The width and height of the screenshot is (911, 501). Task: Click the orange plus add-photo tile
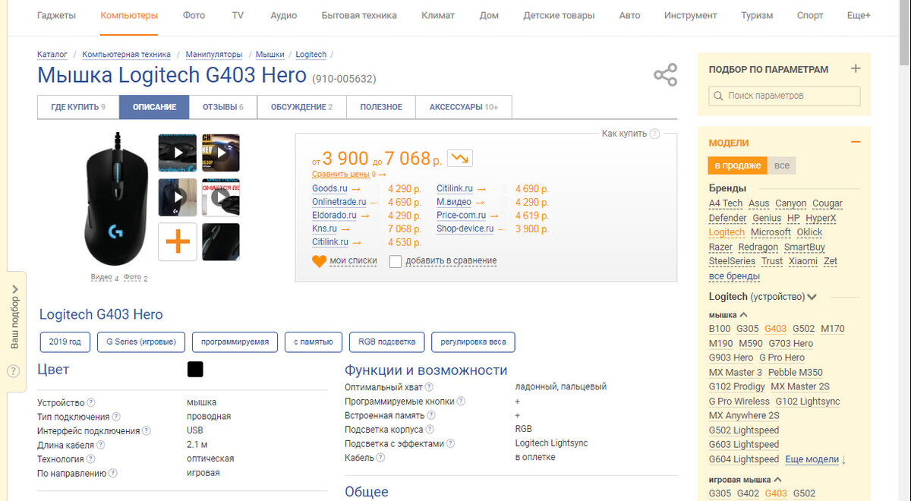point(177,242)
